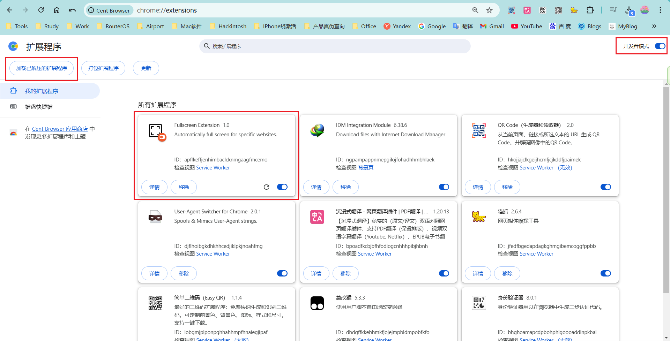Switch off the 猫抓 extension toggle
Image resolution: width=670 pixels, height=341 pixels.
point(606,273)
